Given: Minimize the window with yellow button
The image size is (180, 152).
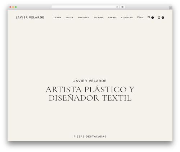Looking at the screenshot, I should (x=13, y=7).
